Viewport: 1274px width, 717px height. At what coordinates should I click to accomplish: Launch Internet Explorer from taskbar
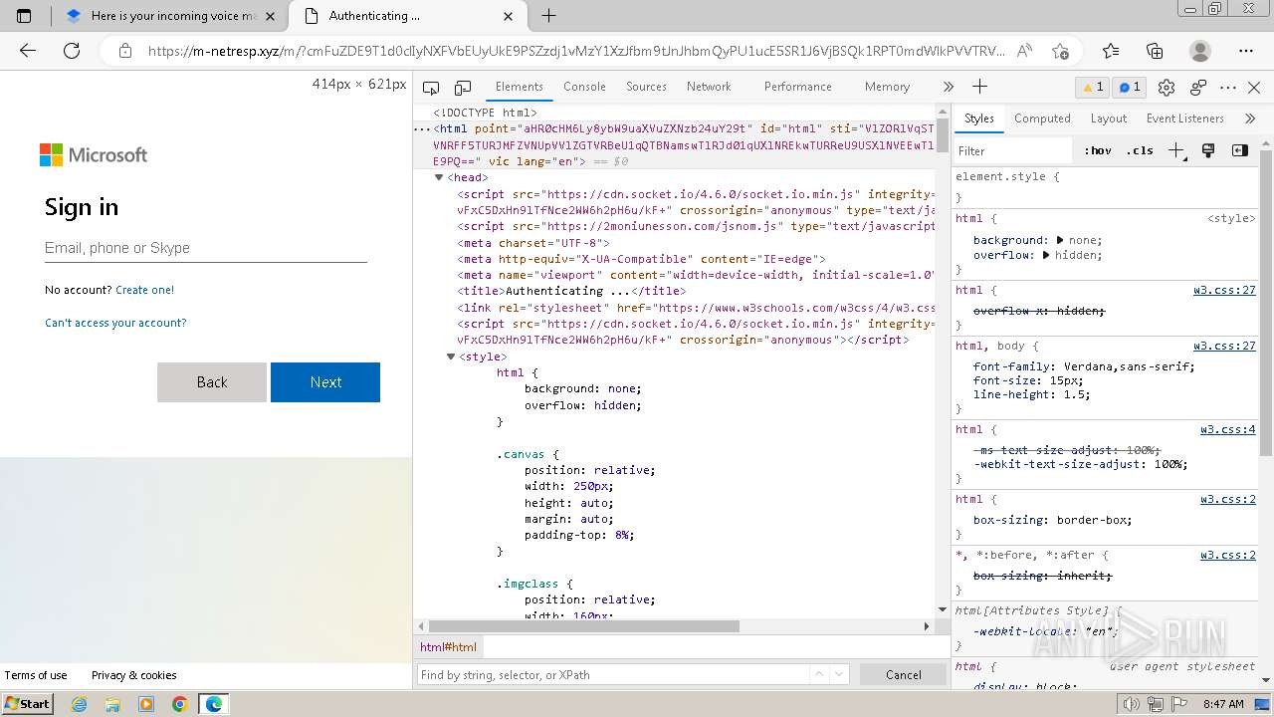pyautogui.click(x=80, y=704)
